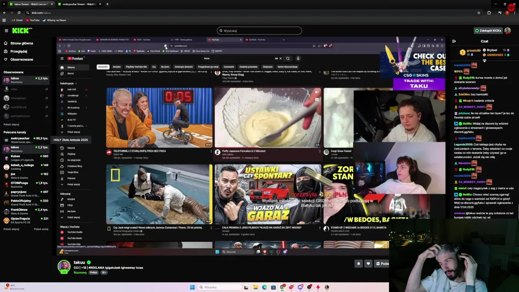This screenshot has height=292, width=519.
Task: Open takuu channel avatar below the stream
Action: pos(64,266)
